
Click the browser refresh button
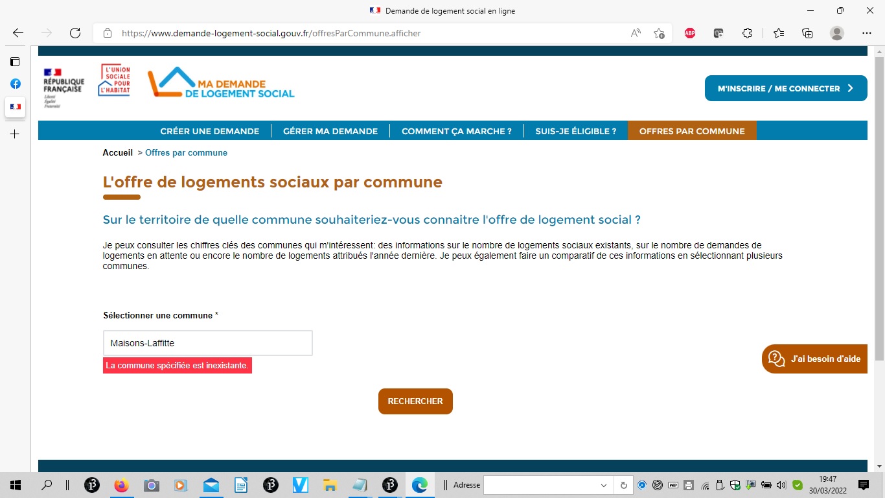point(75,33)
